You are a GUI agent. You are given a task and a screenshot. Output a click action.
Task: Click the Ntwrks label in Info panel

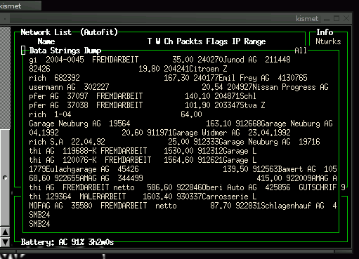(328, 41)
